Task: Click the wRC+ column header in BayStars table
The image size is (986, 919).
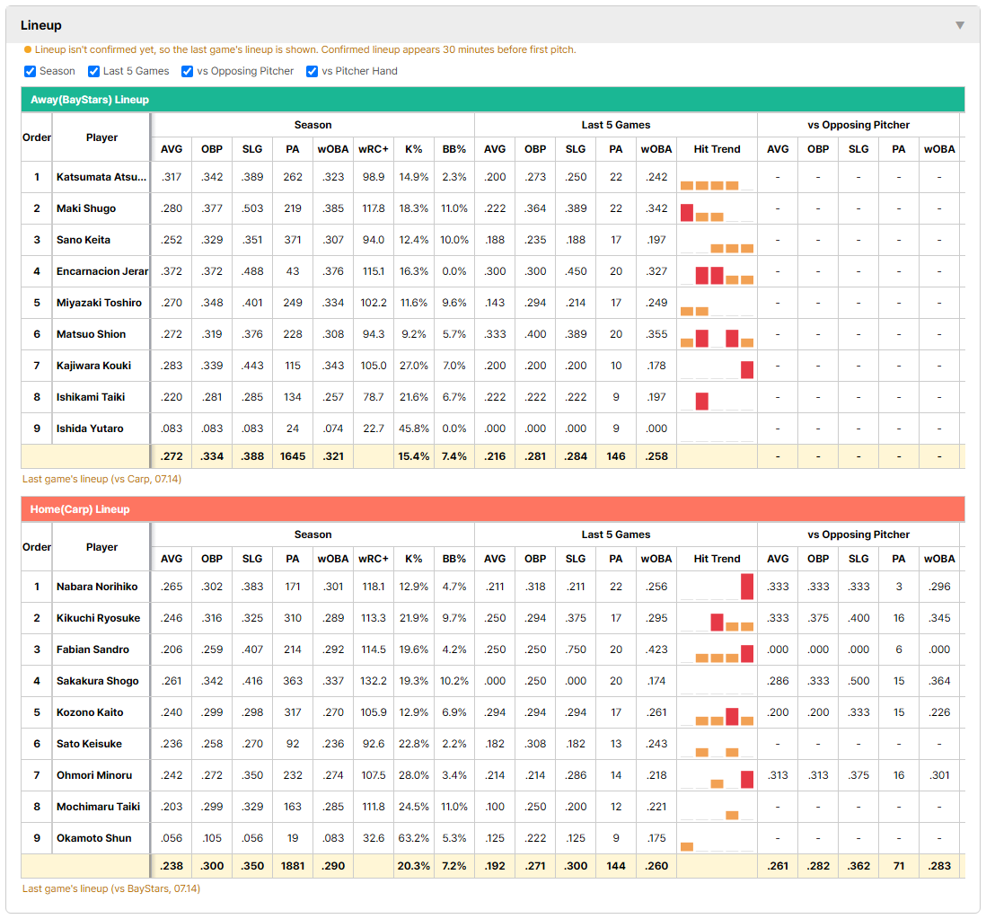Action: tap(374, 149)
